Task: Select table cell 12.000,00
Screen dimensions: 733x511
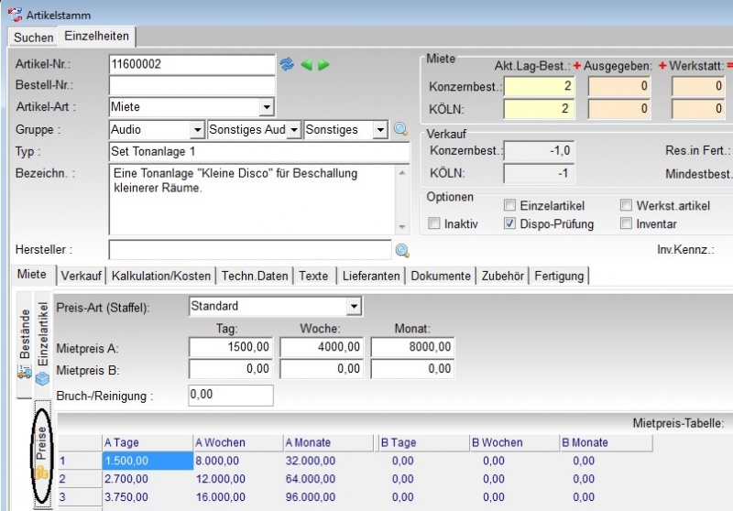Action: [238, 479]
